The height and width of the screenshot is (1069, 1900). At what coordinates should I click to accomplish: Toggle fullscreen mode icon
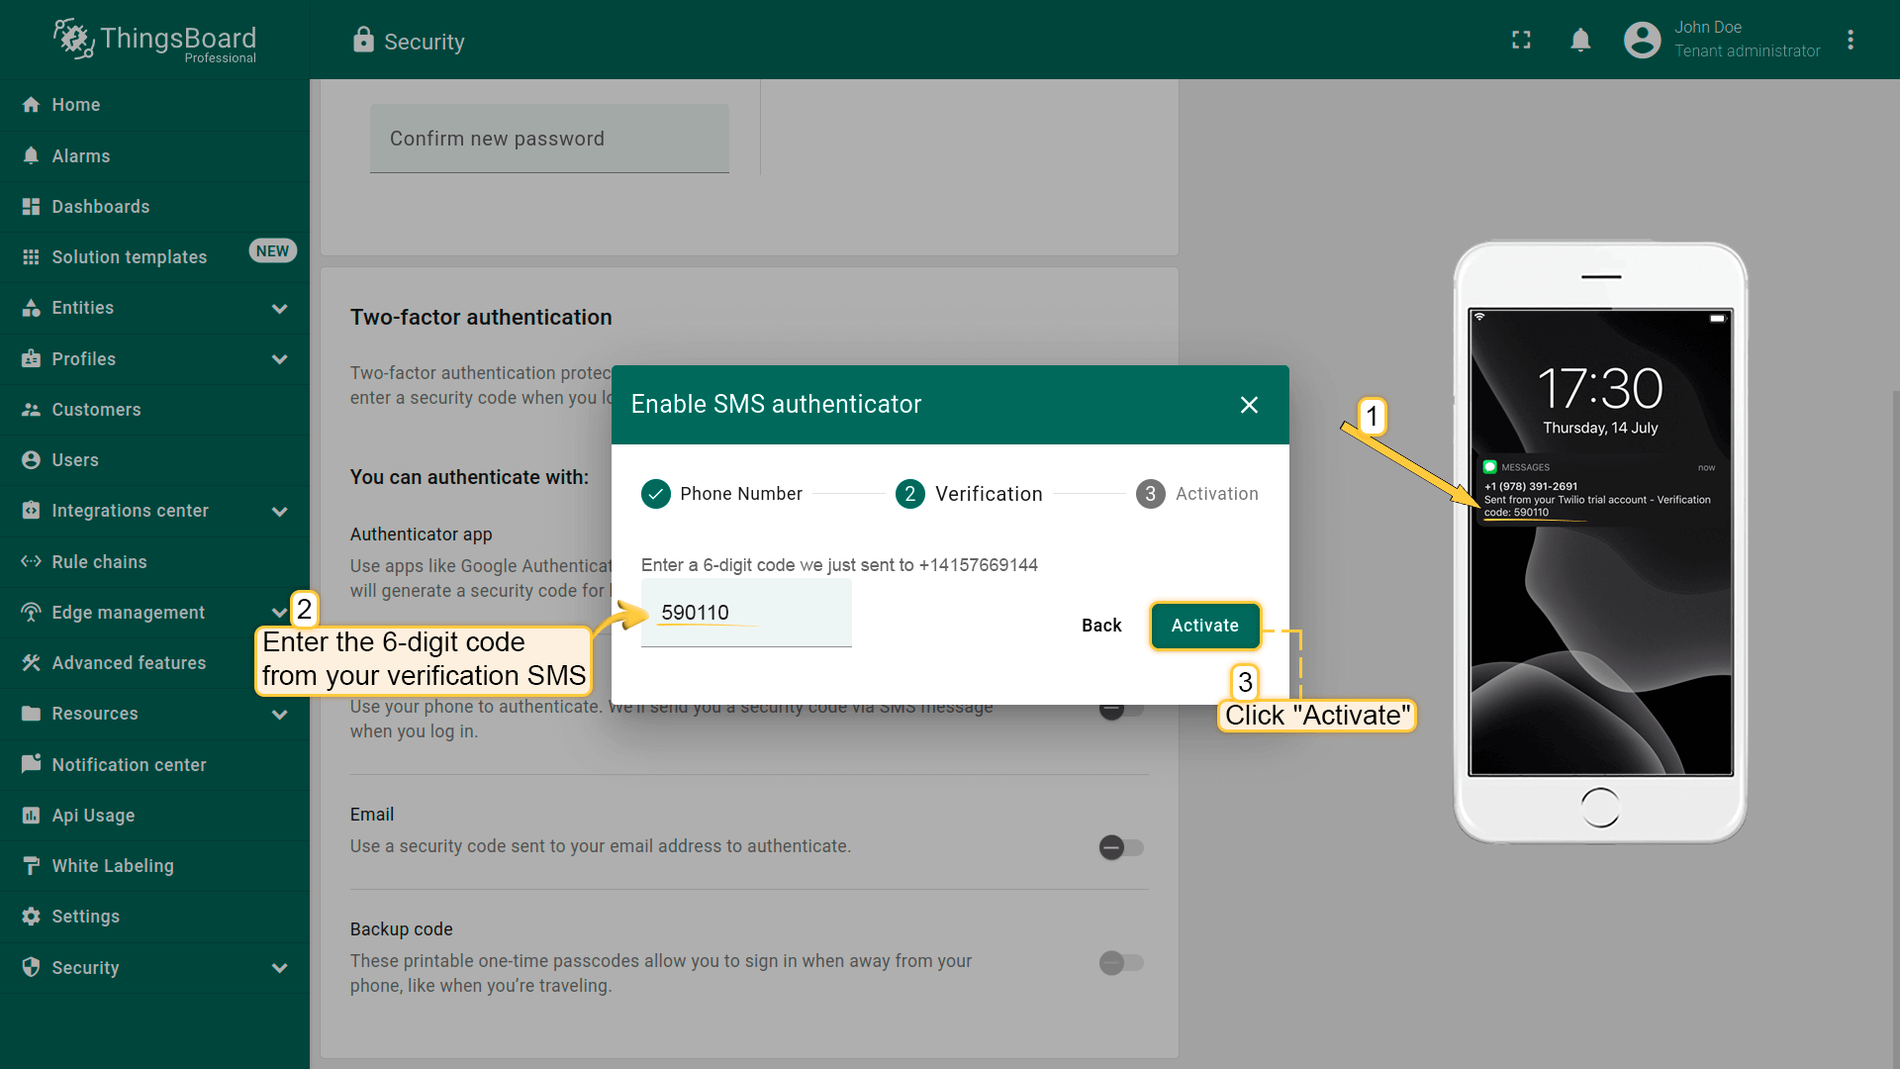pos(1521,40)
